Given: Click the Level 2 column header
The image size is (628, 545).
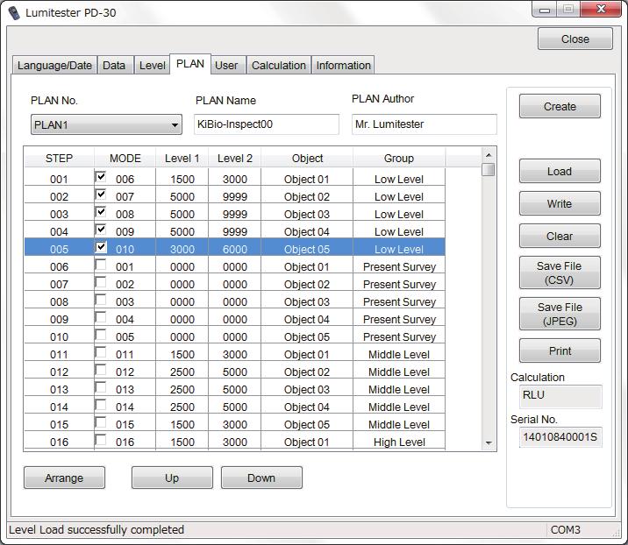Looking at the screenshot, I should click(235, 158).
